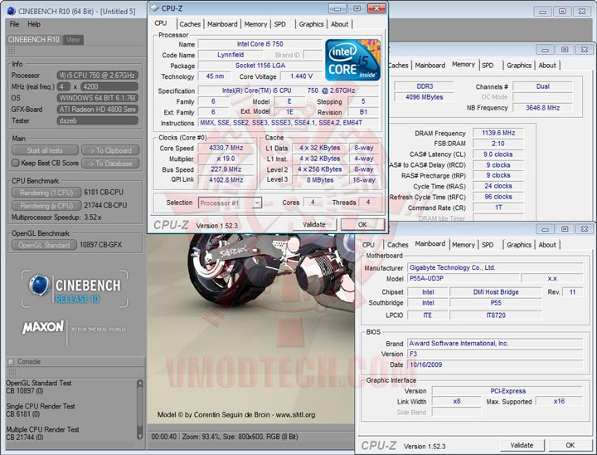This screenshot has height=455, width=597.
Task: Select the CINEBENCH R10 tab
Action: [33, 40]
